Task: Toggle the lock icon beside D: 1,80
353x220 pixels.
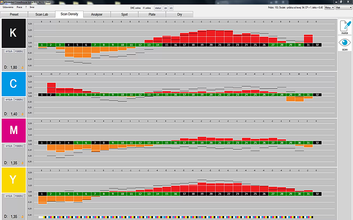Action: point(22,67)
